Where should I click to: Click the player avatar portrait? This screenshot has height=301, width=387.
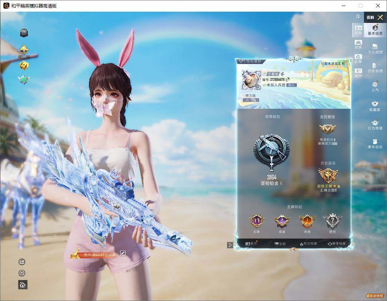(x=251, y=80)
